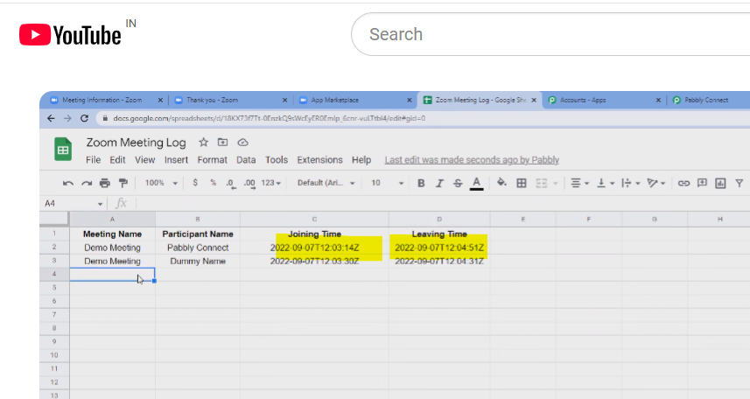Click the Insert chart icon
750x399 pixels.
(720, 183)
